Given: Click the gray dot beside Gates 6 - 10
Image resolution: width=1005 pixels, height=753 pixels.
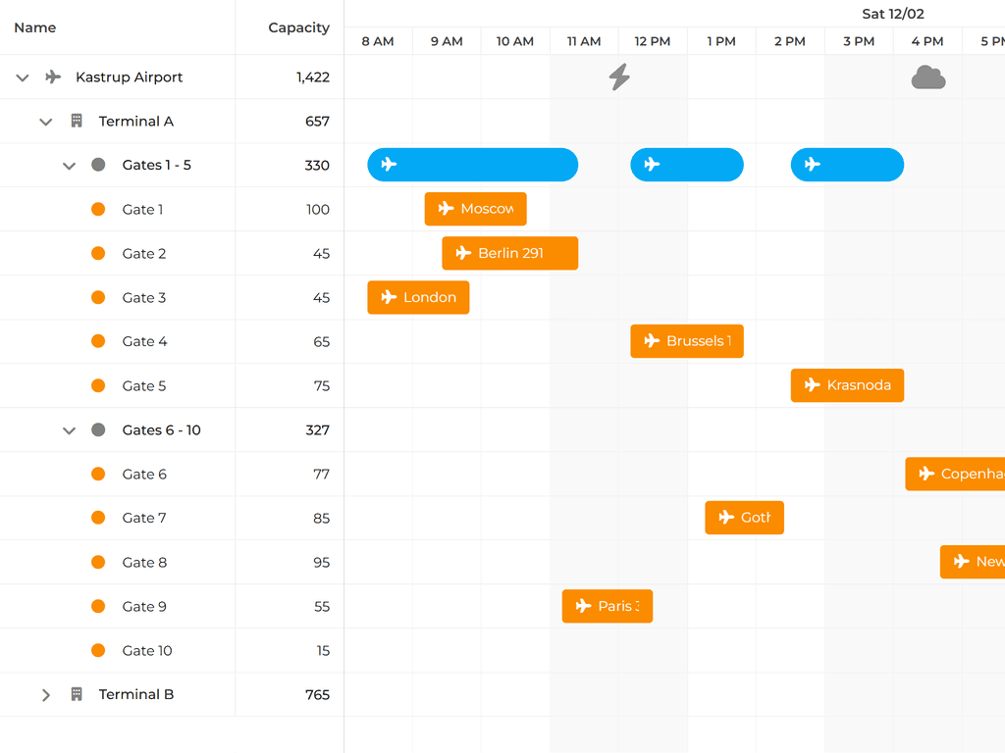Looking at the screenshot, I should coord(98,429).
